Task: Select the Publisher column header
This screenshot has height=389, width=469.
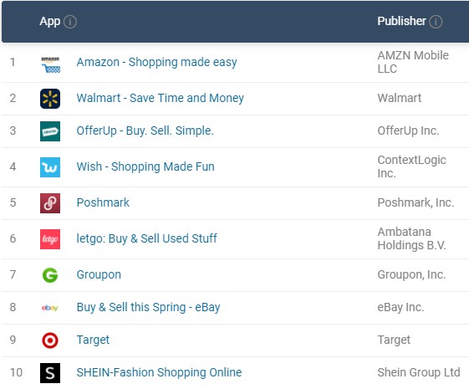Action: 401,21
